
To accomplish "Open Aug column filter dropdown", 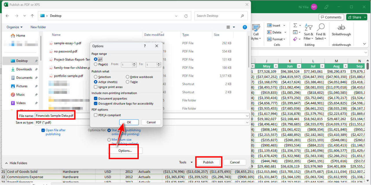I will [x=345, y=66].
